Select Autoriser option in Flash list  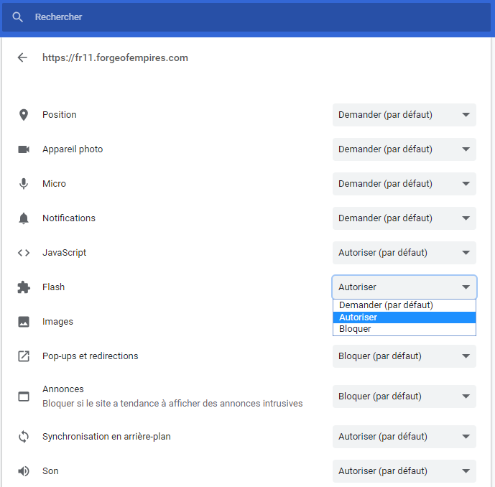point(404,317)
